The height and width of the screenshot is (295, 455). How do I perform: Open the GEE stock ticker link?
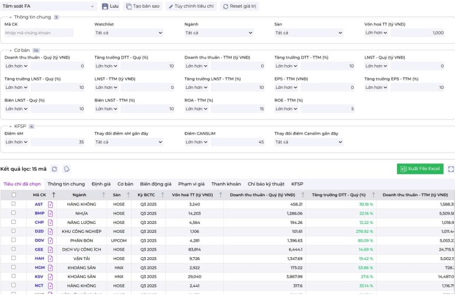click(39, 249)
